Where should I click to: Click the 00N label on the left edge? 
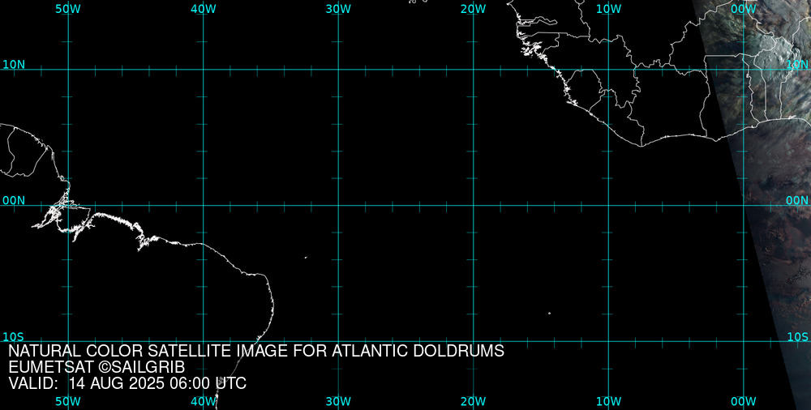(x=14, y=201)
